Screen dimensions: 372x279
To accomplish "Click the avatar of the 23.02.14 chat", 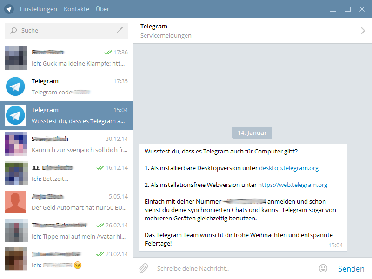I will pyautogui.click(x=16, y=259).
